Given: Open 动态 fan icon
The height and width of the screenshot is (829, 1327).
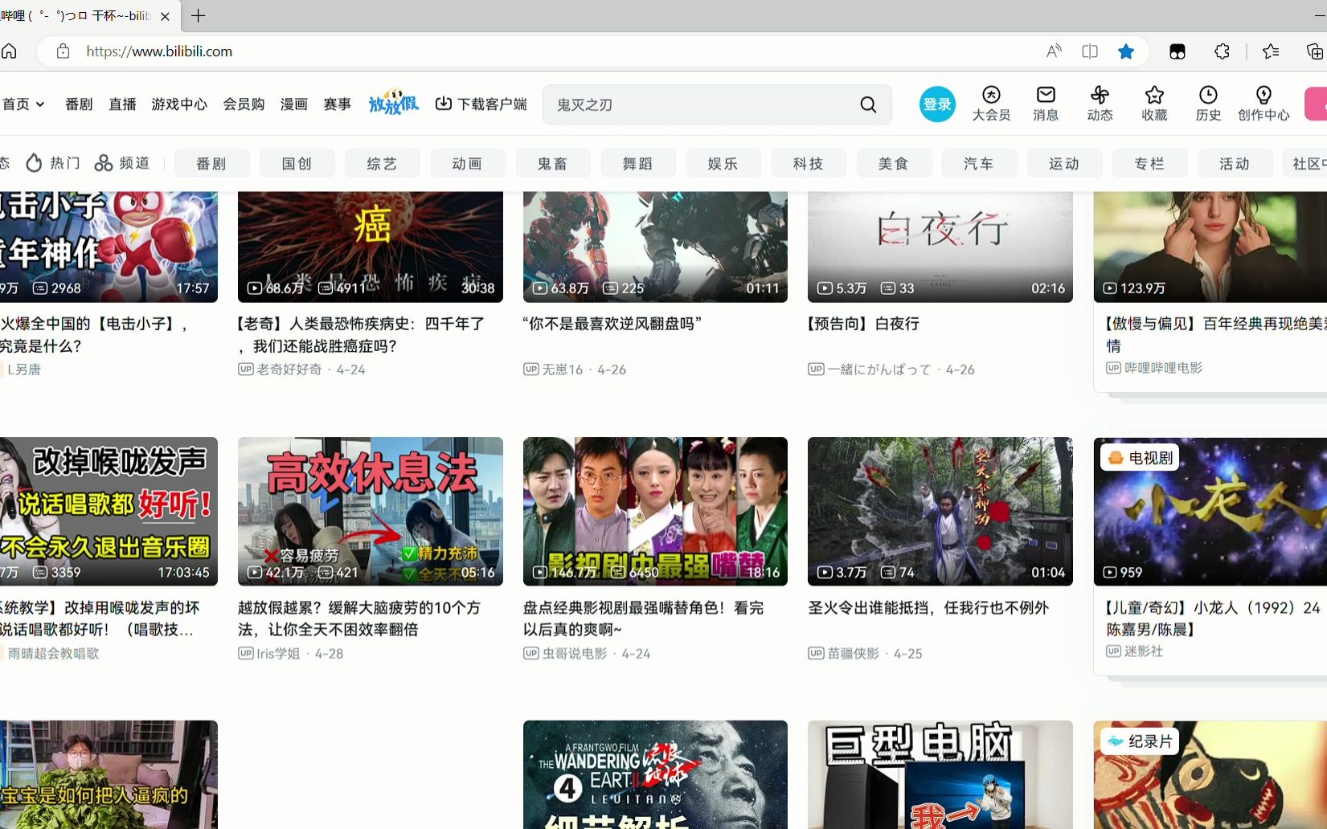Looking at the screenshot, I should point(1100,104).
